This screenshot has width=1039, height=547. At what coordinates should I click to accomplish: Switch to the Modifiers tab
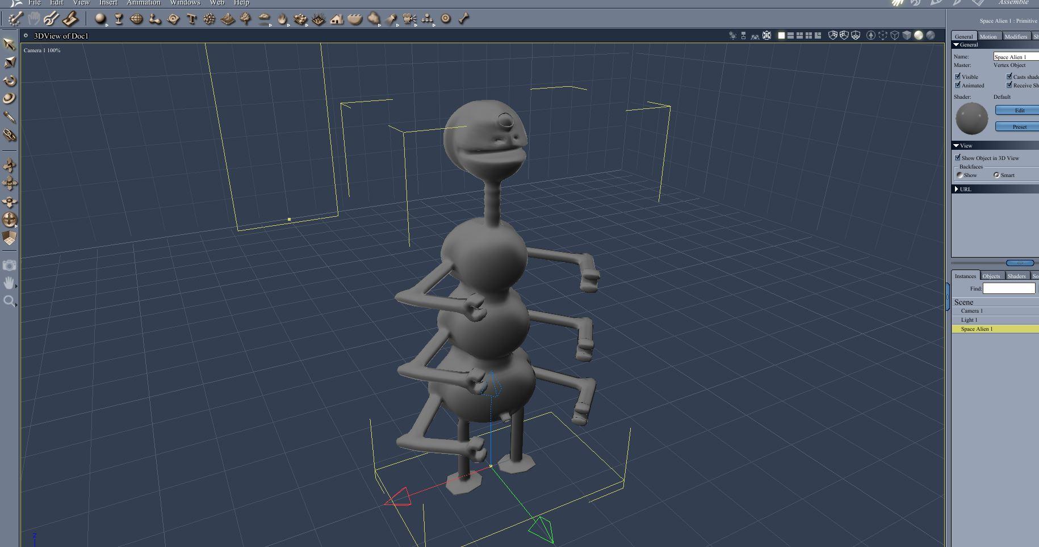[x=1016, y=36]
